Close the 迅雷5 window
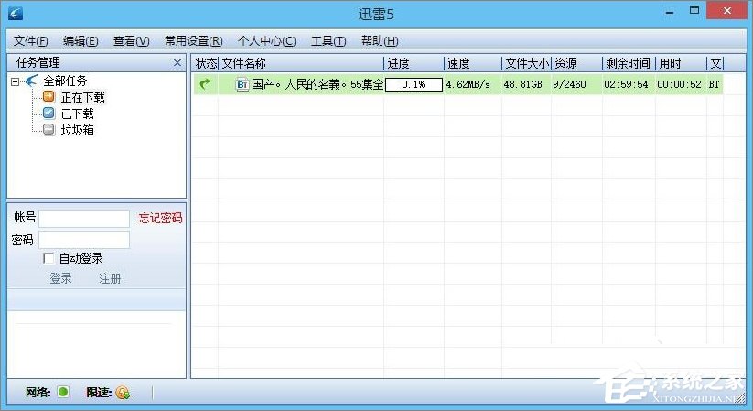753x411 pixels. (727, 11)
